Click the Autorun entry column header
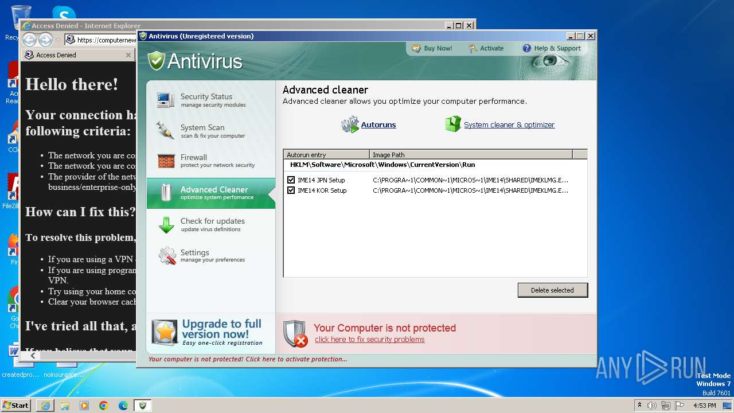The width and height of the screenshot is (734, 413). [327, 154]
